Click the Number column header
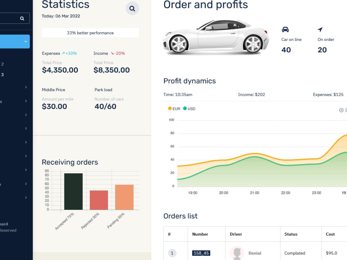347x260 pixels. [x=200, y=234]
